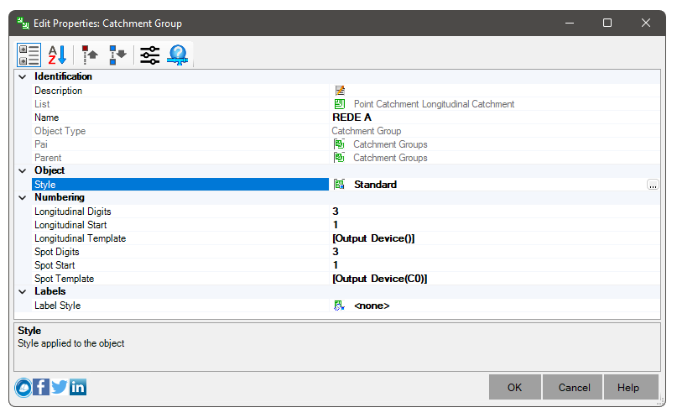The width and height of the screenshot is (677, 418).
Task: Switch to categorized property view
Action: (29, 55)
